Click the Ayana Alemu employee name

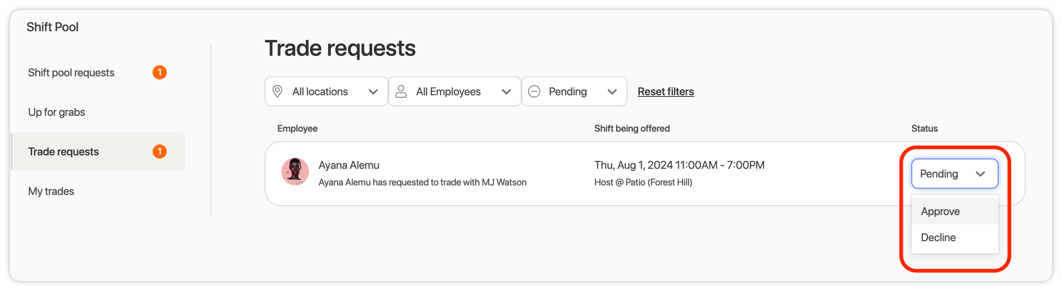click(x=349, y=165)
